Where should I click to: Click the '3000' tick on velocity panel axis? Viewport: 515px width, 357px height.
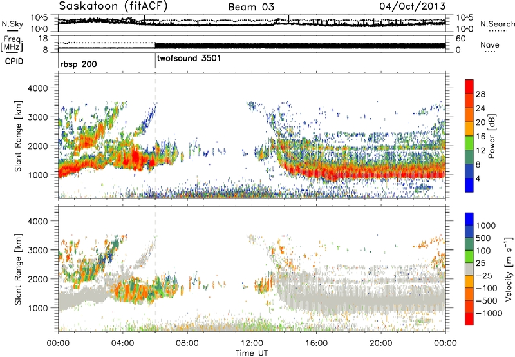38,250
